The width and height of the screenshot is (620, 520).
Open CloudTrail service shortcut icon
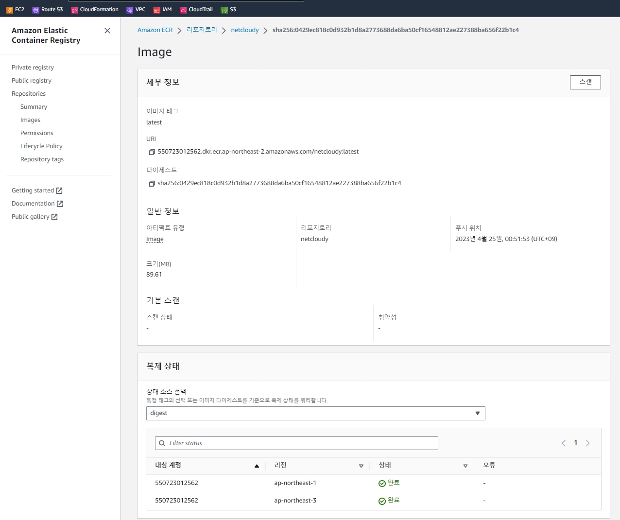click(x=183, y=10)
